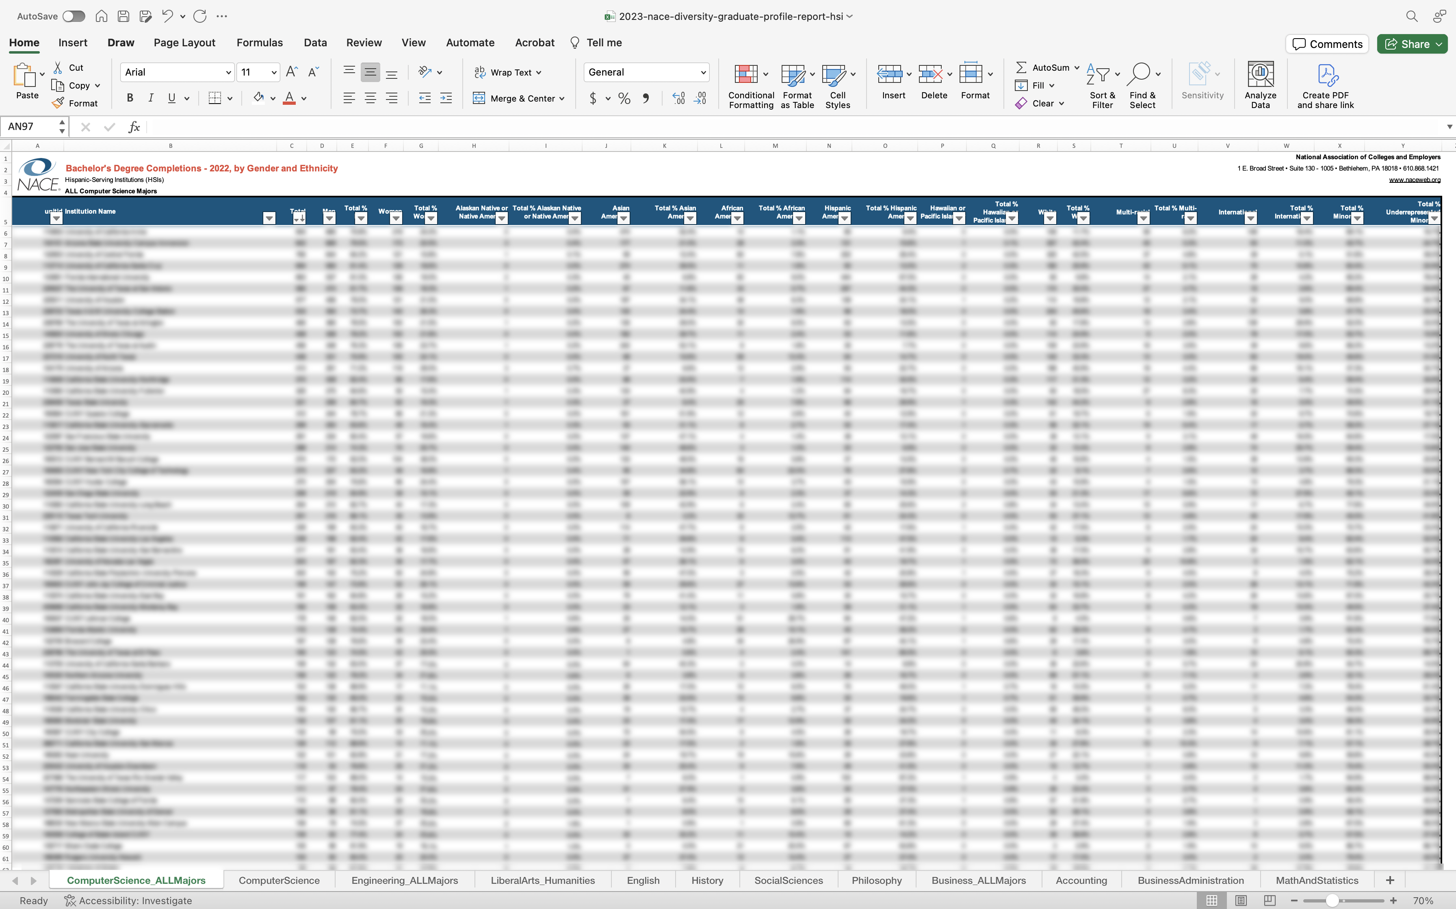Expand the Clear dropdown
1456x909 pixels.
point(1062,104)
